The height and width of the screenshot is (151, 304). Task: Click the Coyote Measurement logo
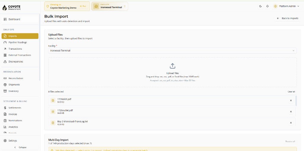12,7
